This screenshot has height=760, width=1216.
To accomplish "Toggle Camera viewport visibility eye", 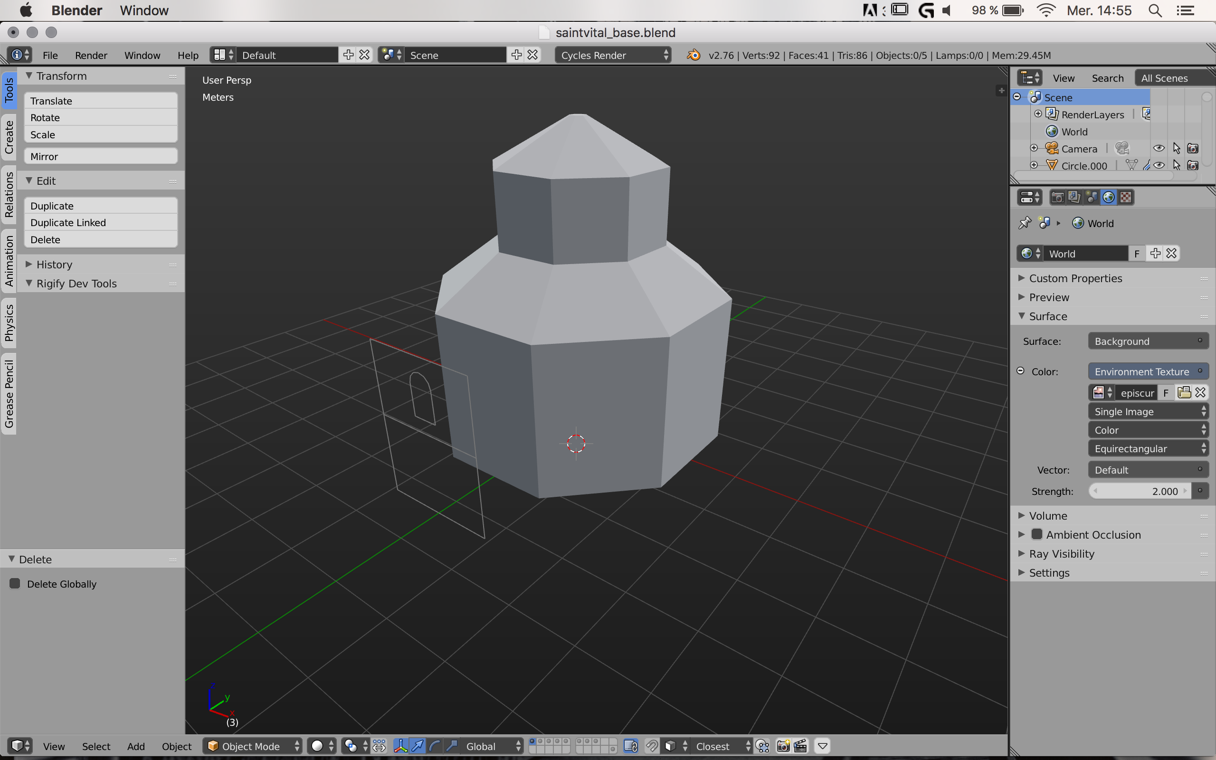I will coord(1159,148).
